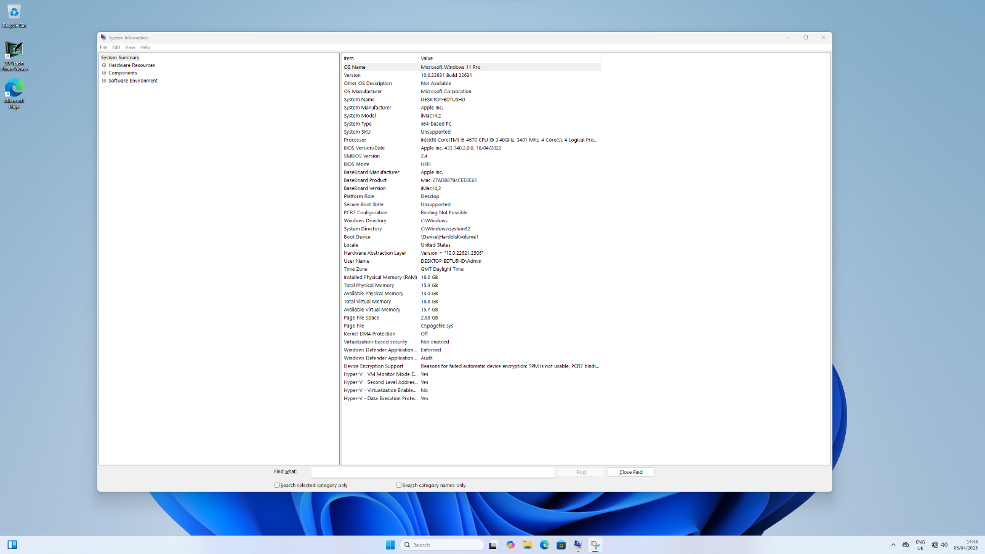Open the Edit menu
The width and height of the screenshot is (985, 554).
pos(116,47)
